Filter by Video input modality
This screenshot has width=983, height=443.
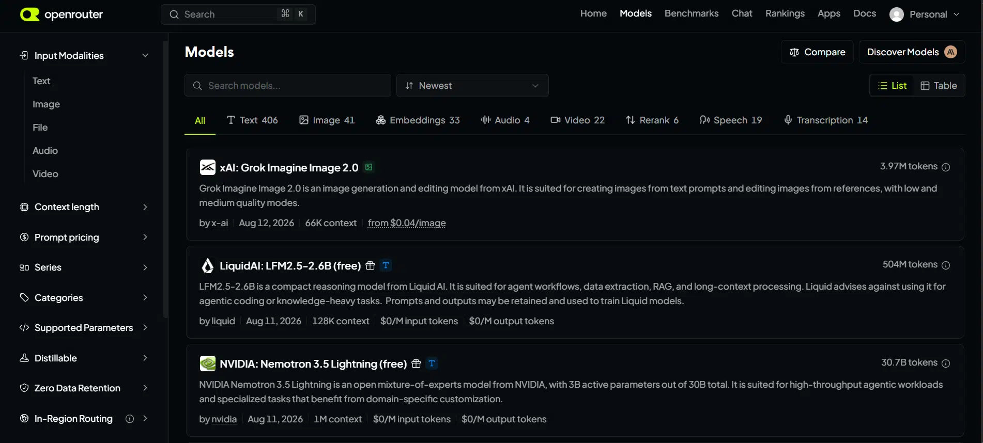[x=45, y=174]
